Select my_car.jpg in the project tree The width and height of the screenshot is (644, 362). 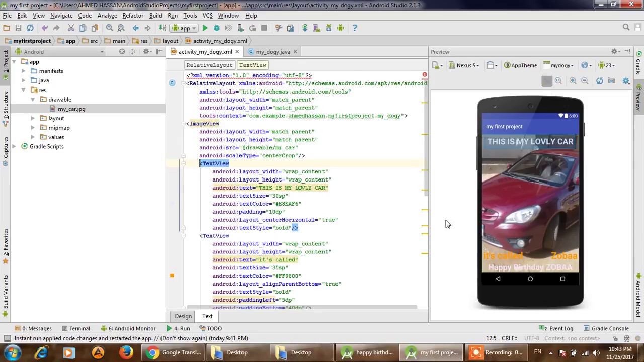point(71,109)
